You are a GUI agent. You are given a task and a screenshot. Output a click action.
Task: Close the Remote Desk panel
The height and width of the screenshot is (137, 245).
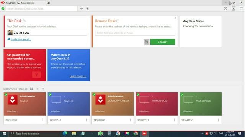[x=175, y=18]
